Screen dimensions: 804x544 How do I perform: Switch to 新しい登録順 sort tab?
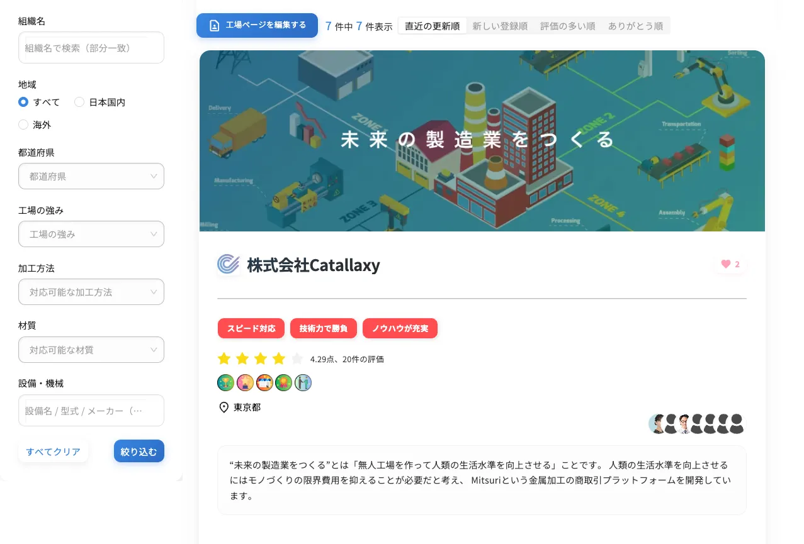(500, 26)
